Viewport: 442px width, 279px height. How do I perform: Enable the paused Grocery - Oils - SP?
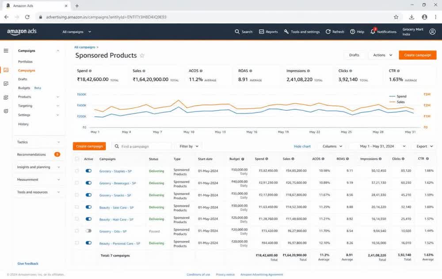click(x=88, y=231)
